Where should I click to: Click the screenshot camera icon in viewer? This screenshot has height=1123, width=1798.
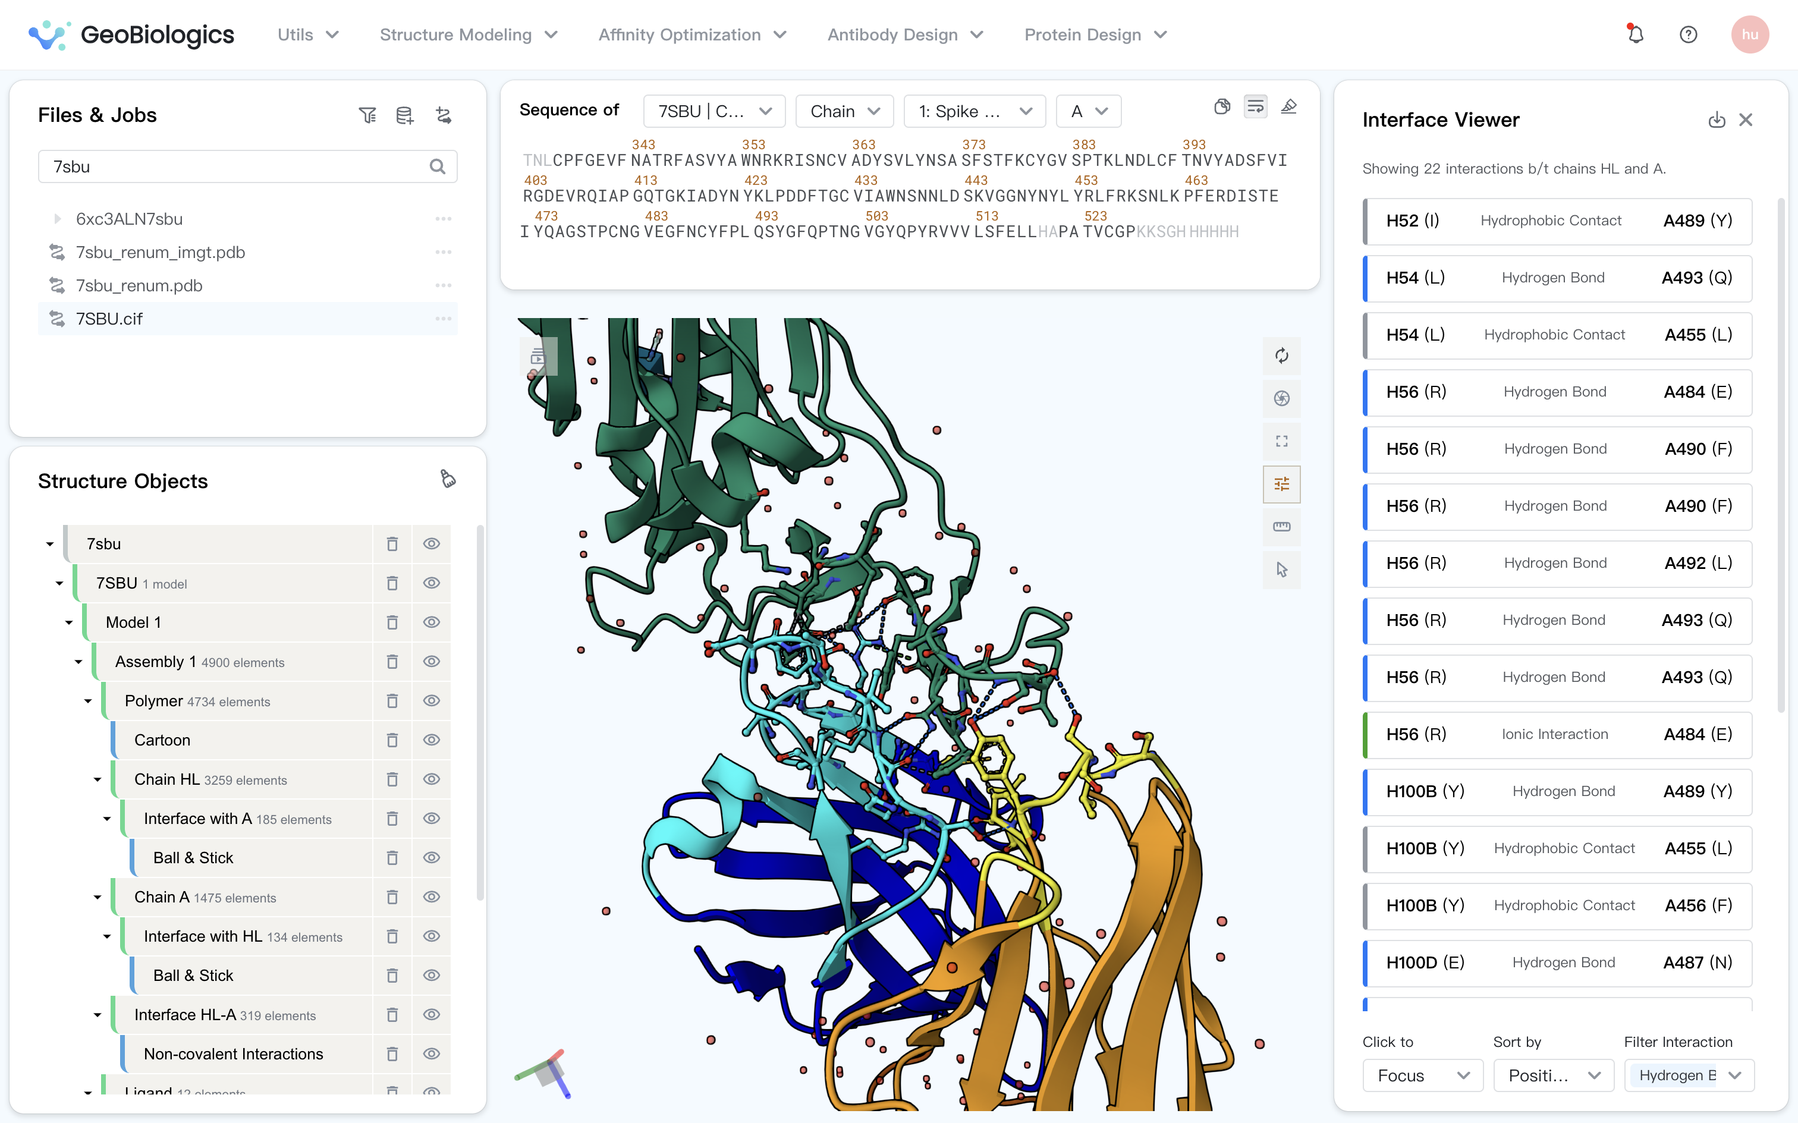[1282, 399]
